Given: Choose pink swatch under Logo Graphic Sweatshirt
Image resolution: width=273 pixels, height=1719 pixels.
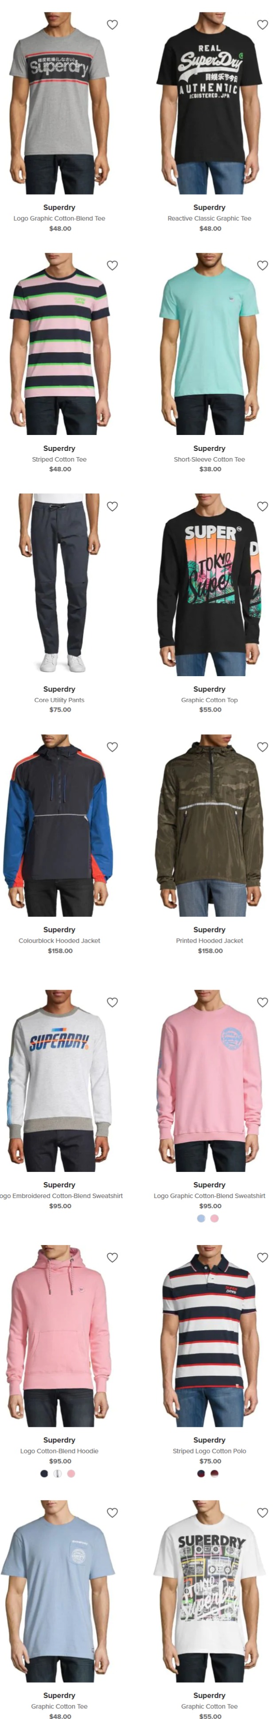Looking at the screenshot, I should coord(214,1218).
